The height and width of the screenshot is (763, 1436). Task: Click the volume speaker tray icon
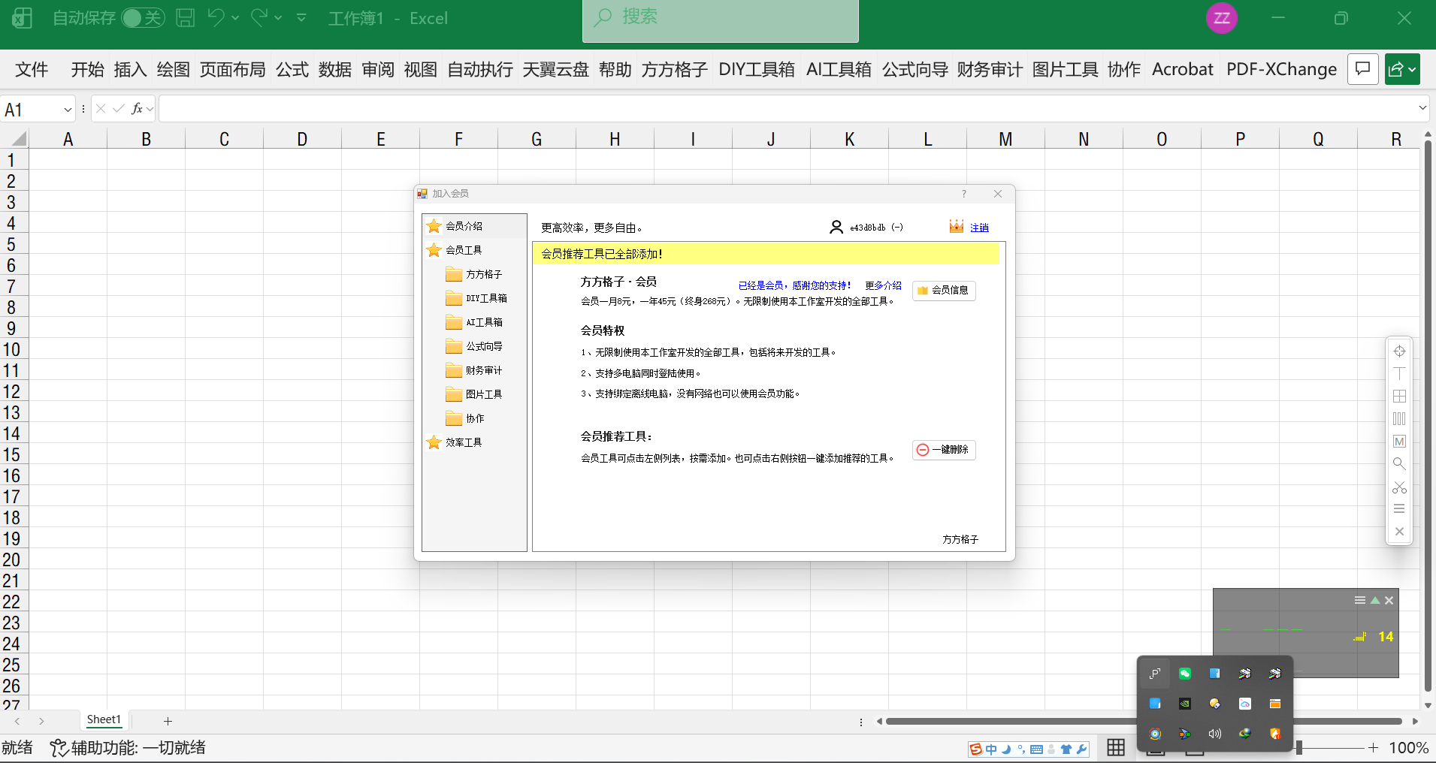[x=1214, y=734]
